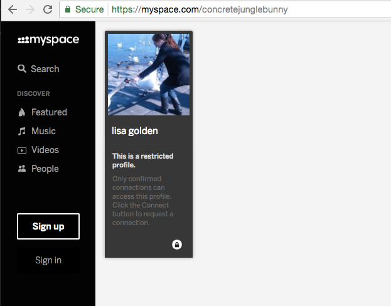
Task: Click the 'Only confirmed connections' description text
Action: pos(142,201)
